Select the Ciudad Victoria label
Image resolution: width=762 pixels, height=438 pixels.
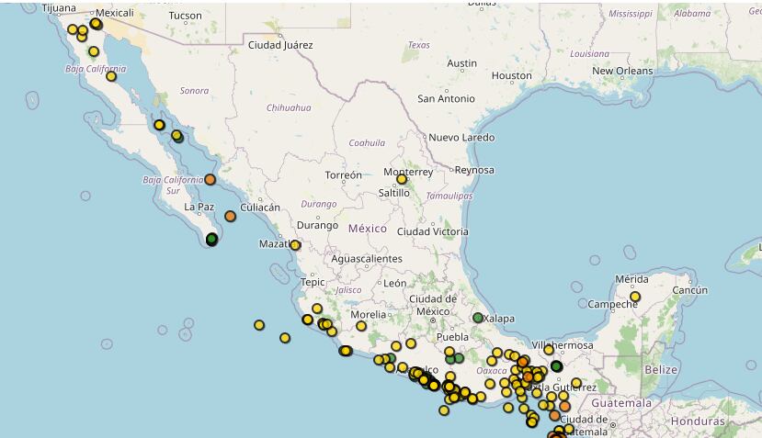click(x=433, y=231)
